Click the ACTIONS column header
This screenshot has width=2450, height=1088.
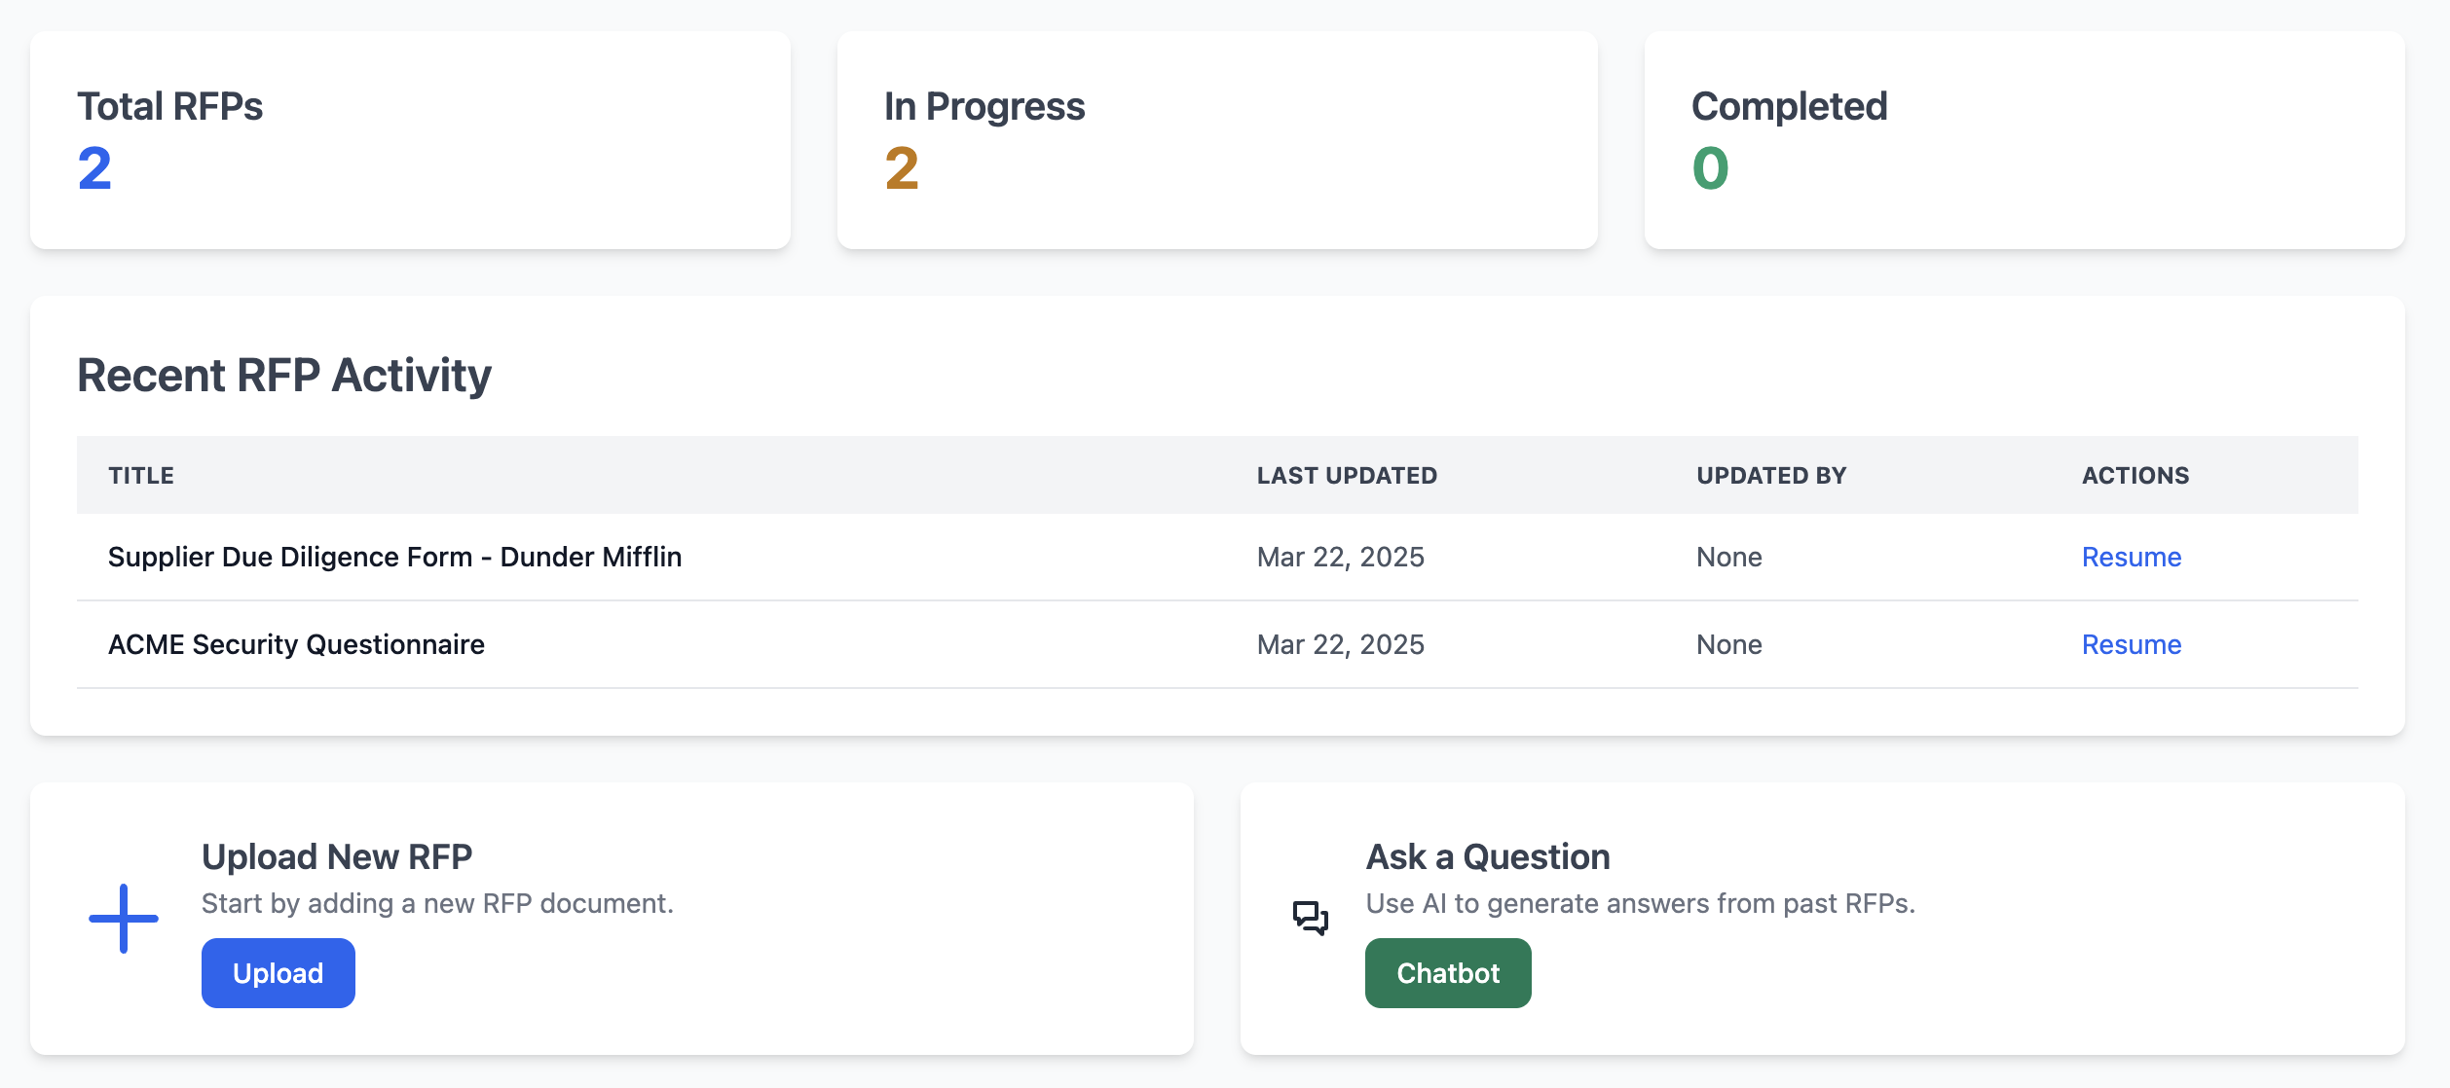point(2134,475)
